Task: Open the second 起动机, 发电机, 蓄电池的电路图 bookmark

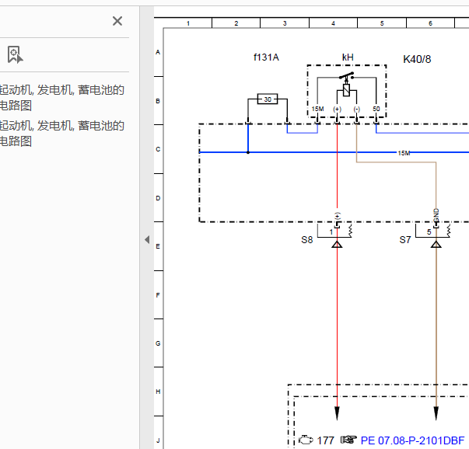Action: [x=61, y=134]
